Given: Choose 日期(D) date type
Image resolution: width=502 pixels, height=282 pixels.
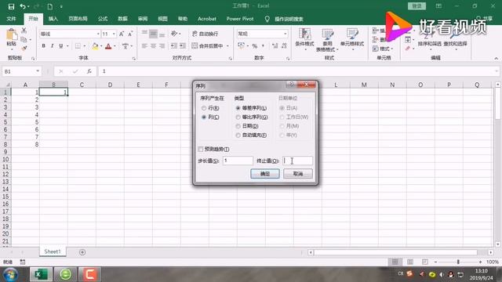Looking at the screenshot, I should click(x=247, y=126).
